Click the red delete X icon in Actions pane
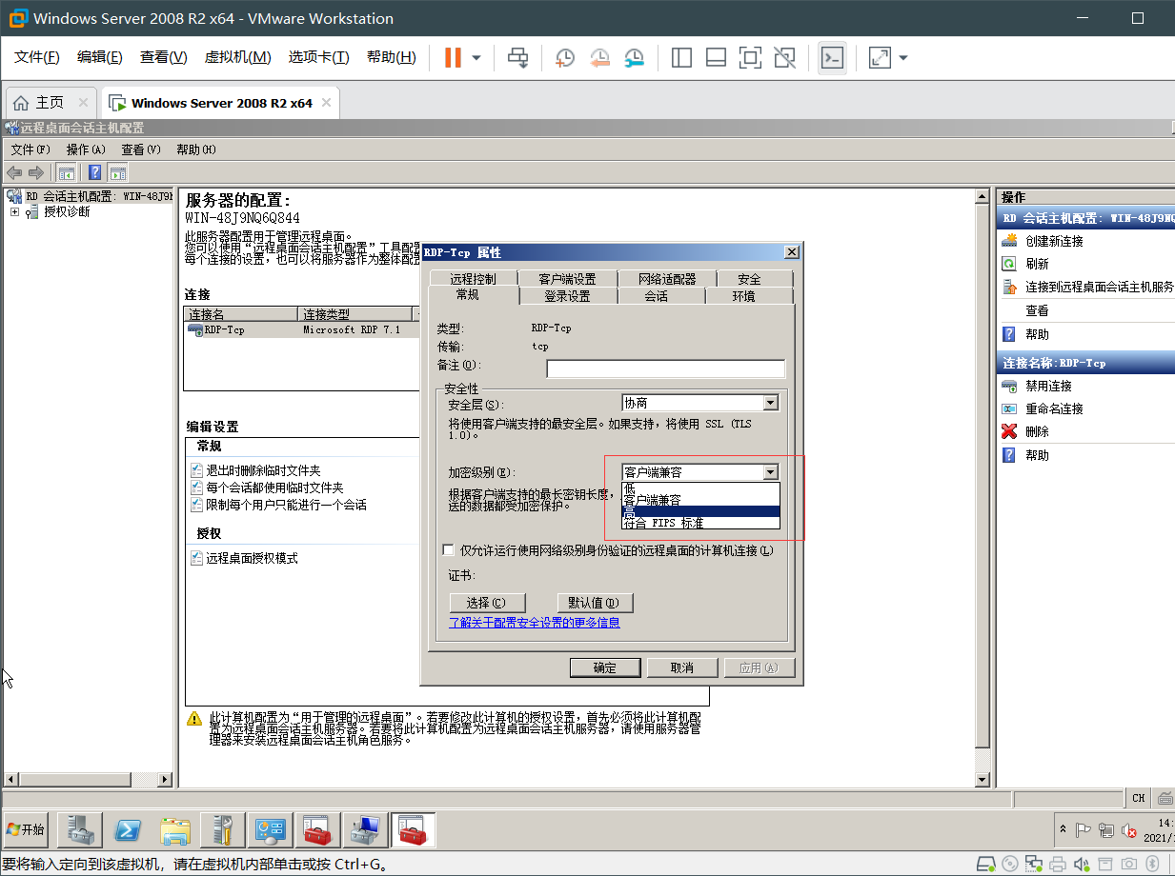This screenshot has height=876, width=1175. click(x=1009, y=431)
